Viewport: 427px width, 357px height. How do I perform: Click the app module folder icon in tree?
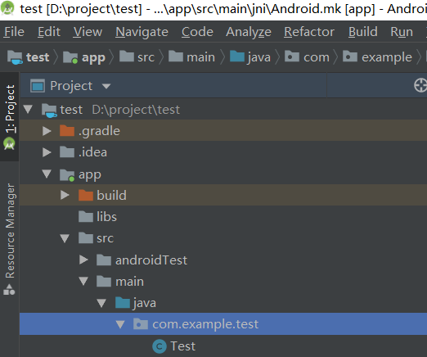[x=67, y=175]
